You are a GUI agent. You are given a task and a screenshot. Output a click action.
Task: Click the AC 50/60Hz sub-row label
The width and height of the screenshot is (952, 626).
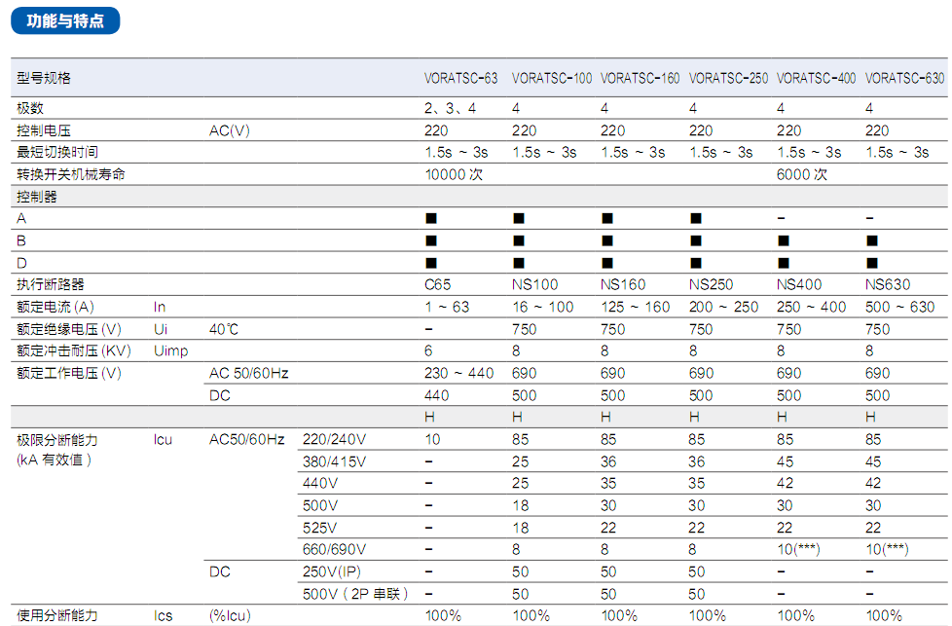pos(249,373)
